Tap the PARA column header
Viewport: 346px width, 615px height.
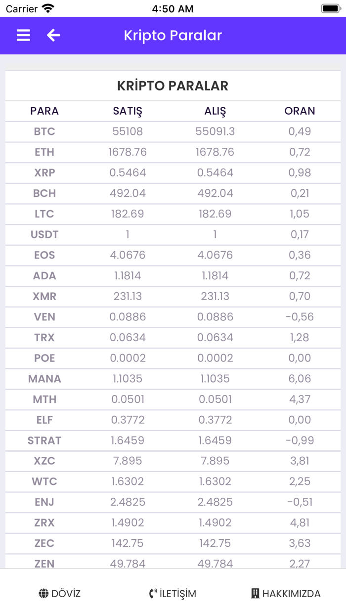pyautogui.click(x=44, y=111)
